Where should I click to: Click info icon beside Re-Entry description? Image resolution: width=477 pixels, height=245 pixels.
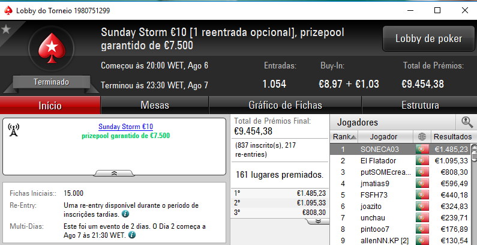point(125,214)
